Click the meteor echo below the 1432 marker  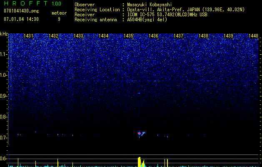(58, 134)
